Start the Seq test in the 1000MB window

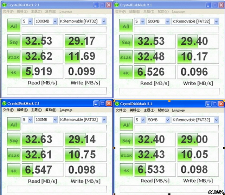click(x=14, y=41)
